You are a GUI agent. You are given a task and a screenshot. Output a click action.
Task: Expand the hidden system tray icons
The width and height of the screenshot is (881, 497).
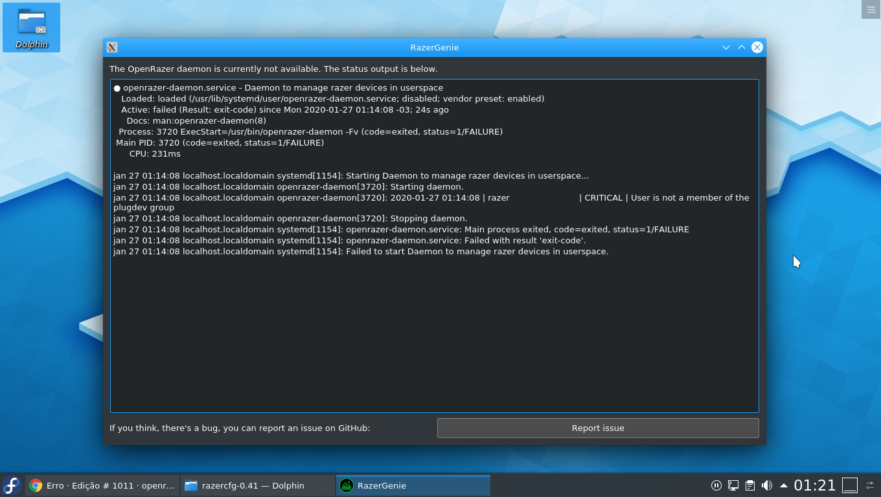tap(783, 485)
